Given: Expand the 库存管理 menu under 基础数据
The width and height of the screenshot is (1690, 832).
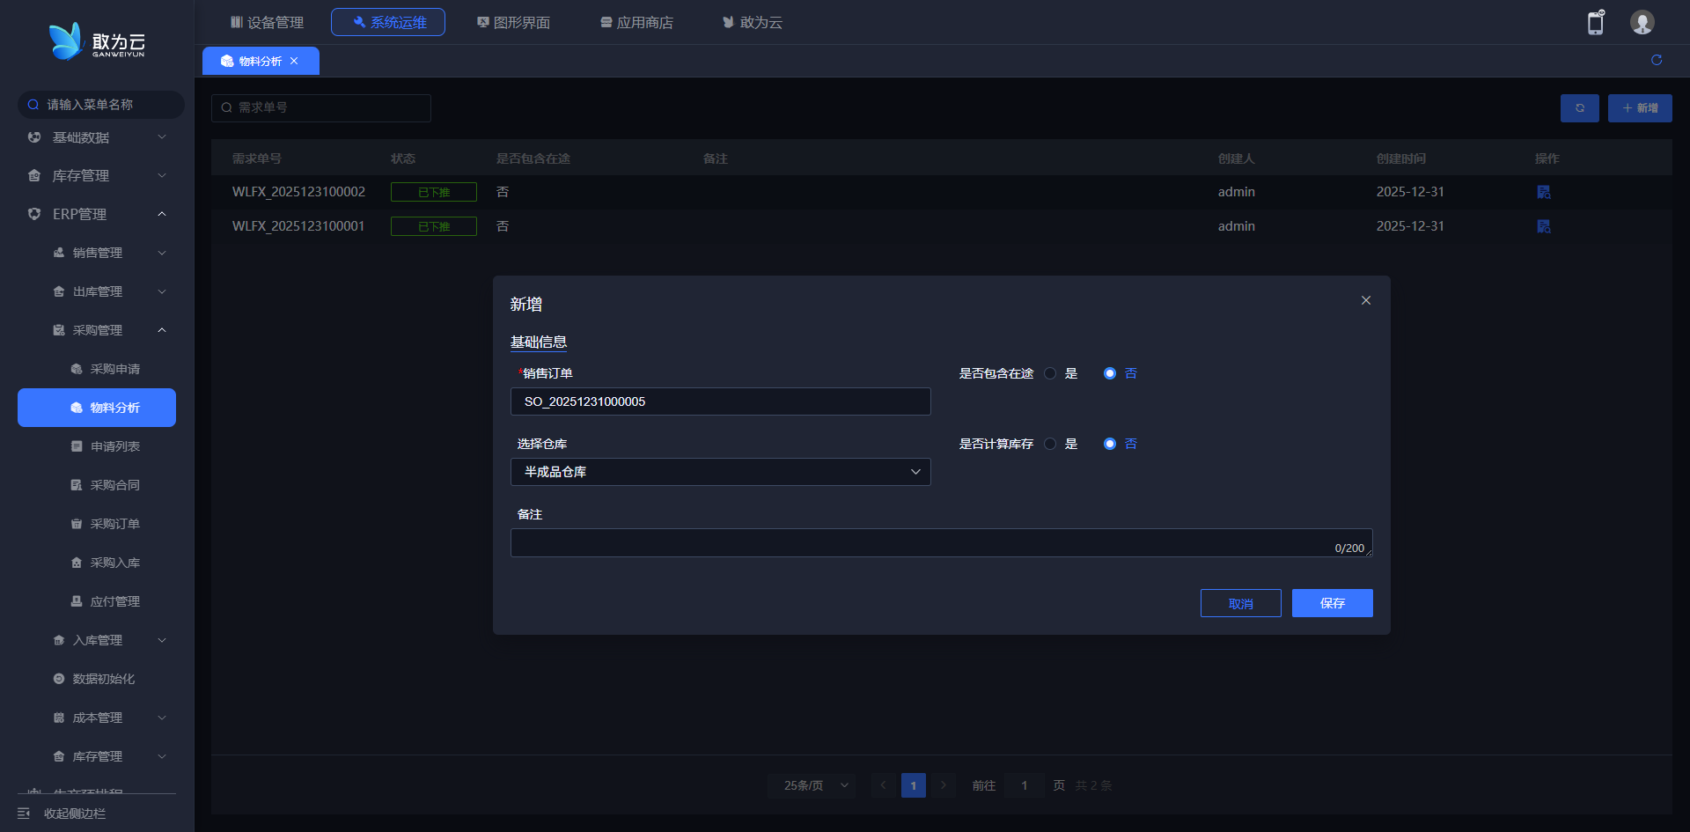Looking at the screenshot, I should (x=97, y=176).
